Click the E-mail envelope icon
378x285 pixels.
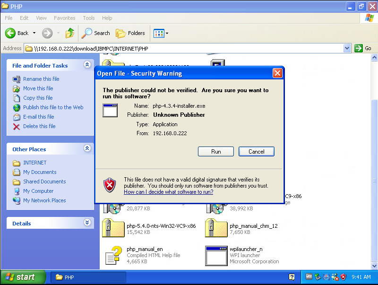point(17,117)
